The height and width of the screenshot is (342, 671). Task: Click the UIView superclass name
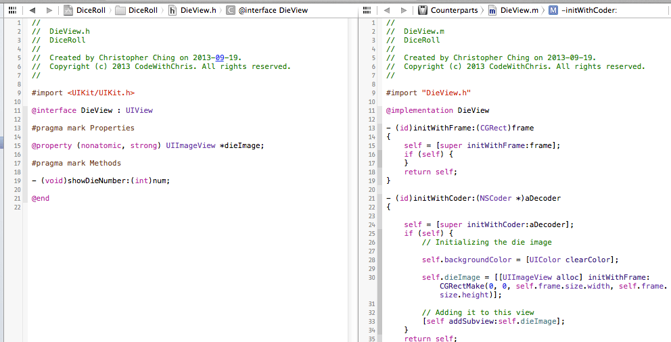(139, 110)
